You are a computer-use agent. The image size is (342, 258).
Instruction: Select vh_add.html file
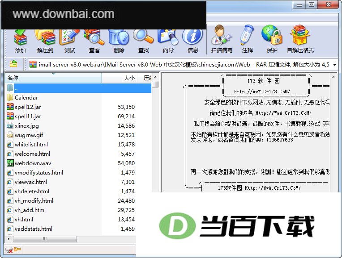30,210
